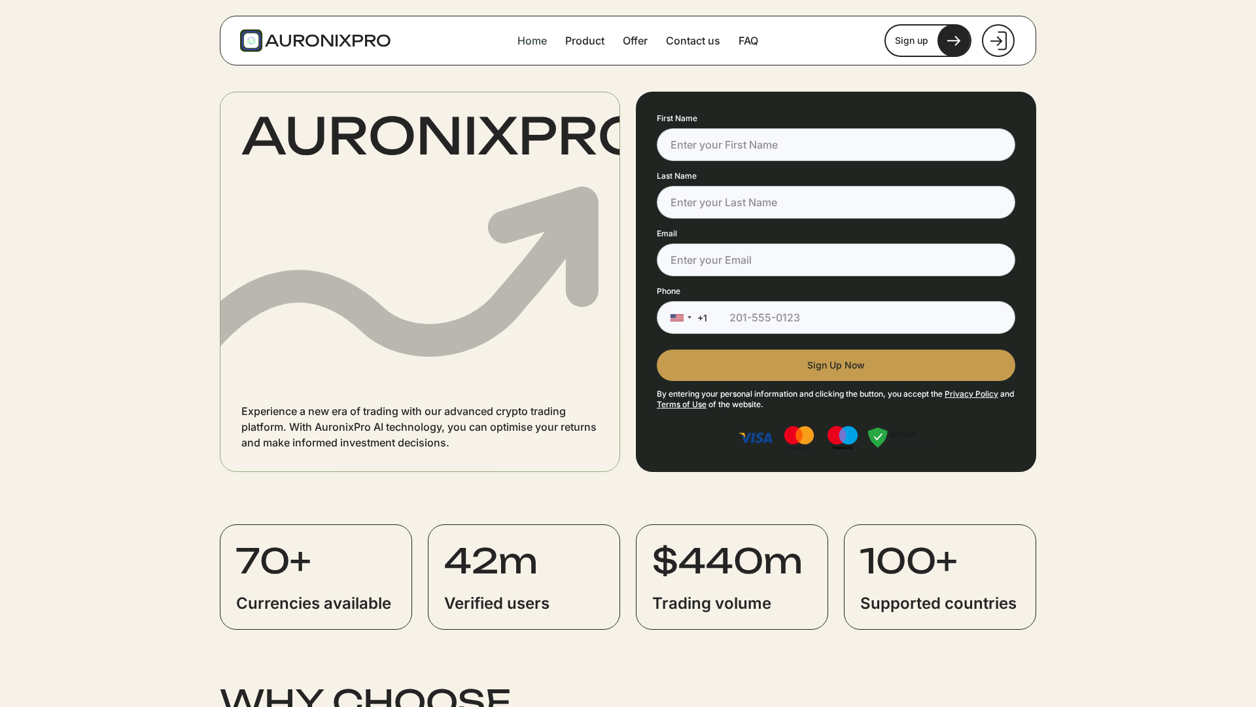
Task: Click the large AURONIXPRO hero heading
Action: tap(430, 137)
